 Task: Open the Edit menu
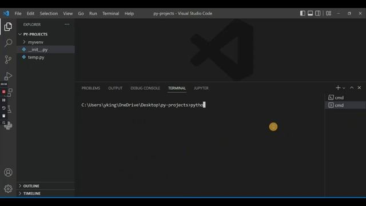pyautogui.click(x=30, y=14)
